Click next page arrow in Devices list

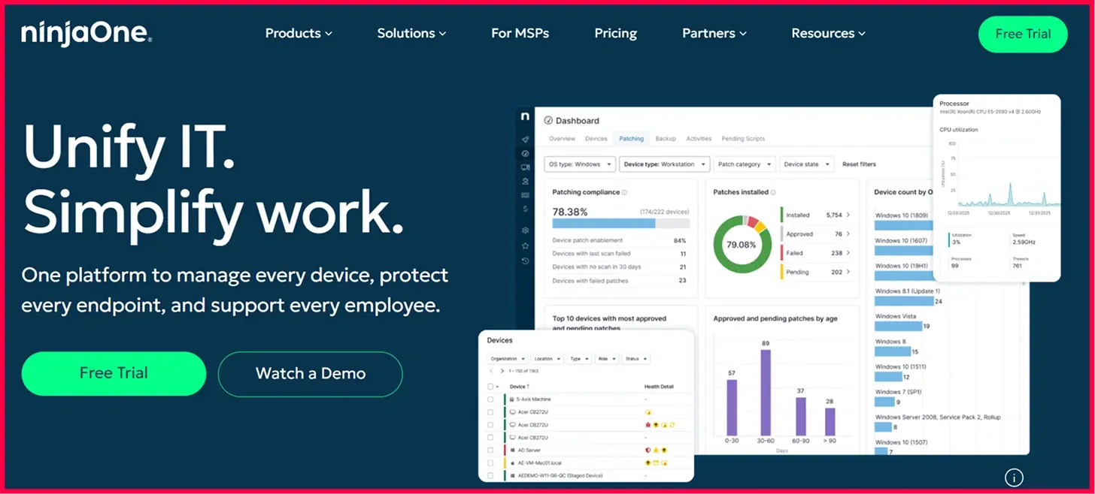point(502,371)
